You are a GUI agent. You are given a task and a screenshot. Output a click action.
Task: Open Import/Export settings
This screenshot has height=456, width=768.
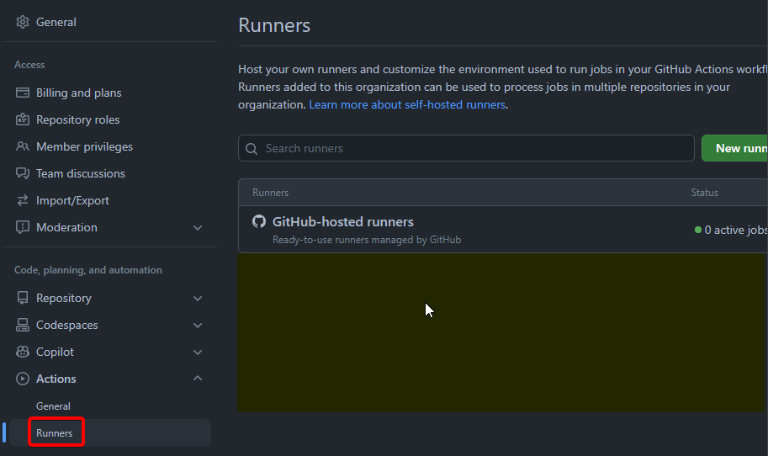coord(72,200)
